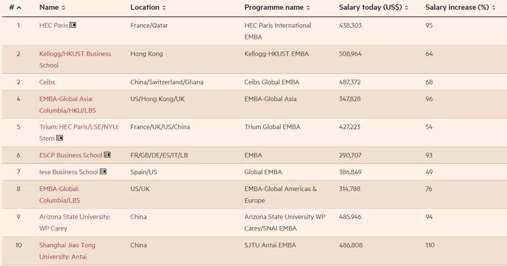The width and height of the screenshot is (507, 266).
Task: Click the Ceibs school link
Action: tap(47, 82)
